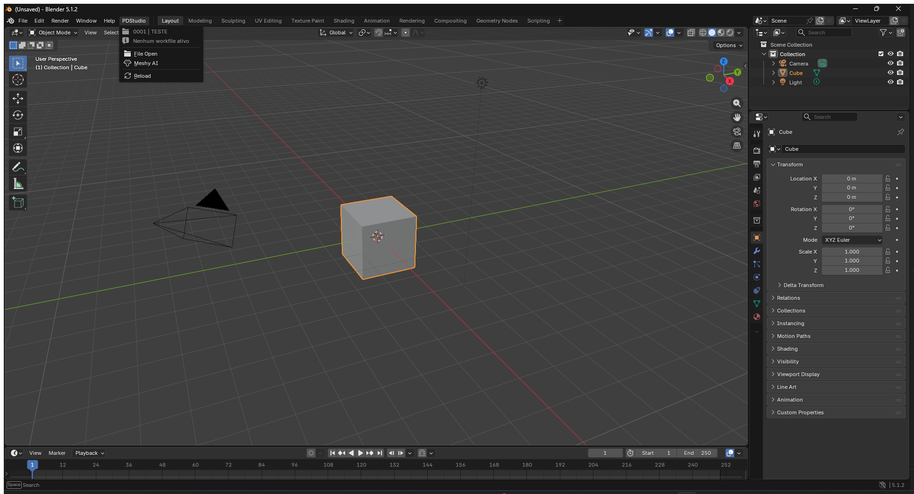The image size is (914, 494).
Task: Open the World properties tab
Action: click(757, 204)
